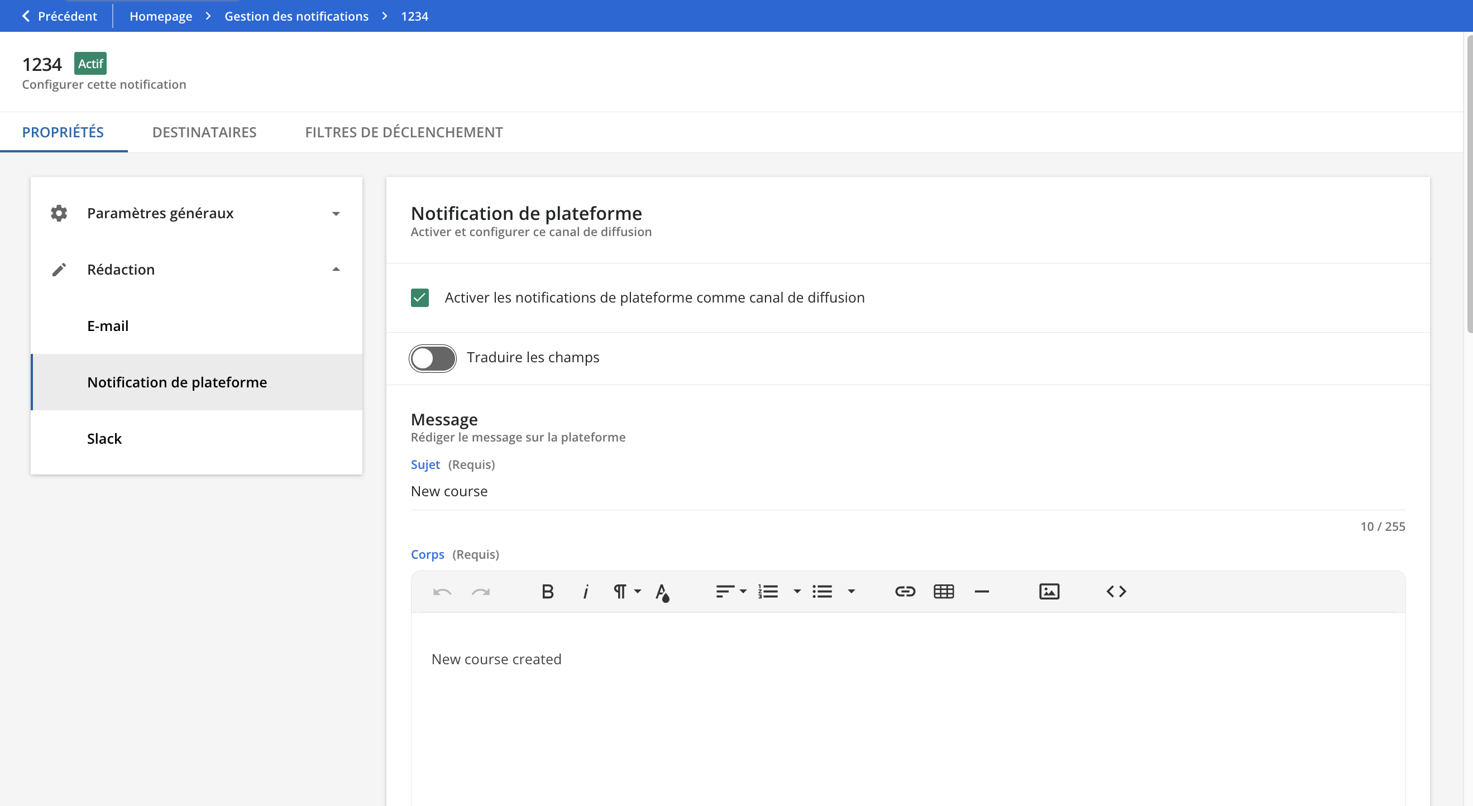
Task: Open Gestion des notifications from the breadcrumb
Action: tap(296, 16)
